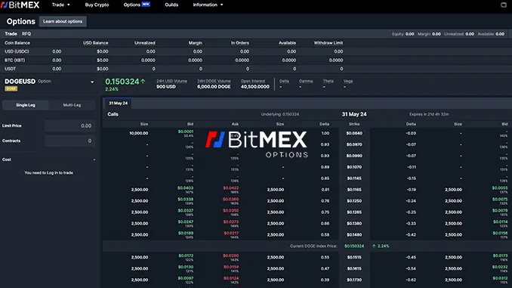Viewport: 512px width, 288px height.
Task: Switch to Multi-Leg mode
Action: (72, 105)
